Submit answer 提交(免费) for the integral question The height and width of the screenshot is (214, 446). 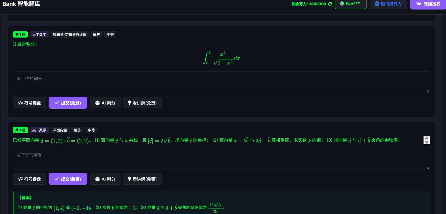point(68,103)
